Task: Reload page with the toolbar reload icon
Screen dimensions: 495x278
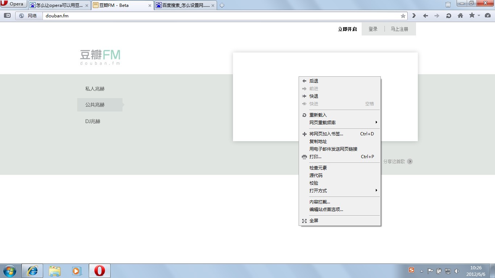Action: [449, 16]
